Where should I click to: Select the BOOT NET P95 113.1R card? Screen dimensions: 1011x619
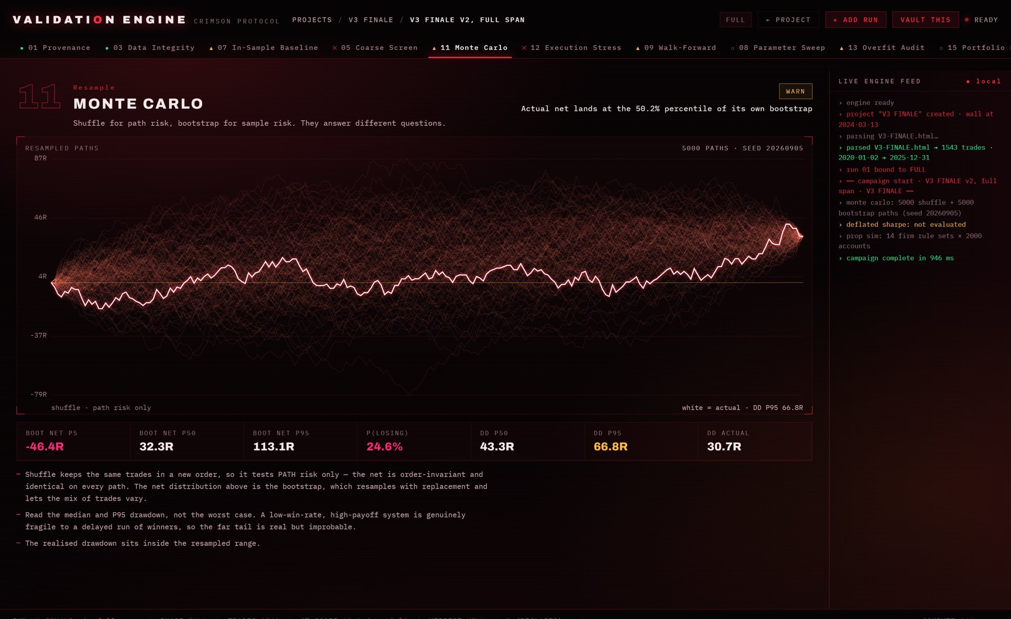point(300,441)
